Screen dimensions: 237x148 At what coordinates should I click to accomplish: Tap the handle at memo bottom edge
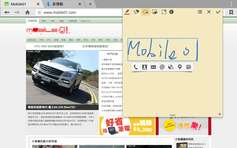point(173,115)
